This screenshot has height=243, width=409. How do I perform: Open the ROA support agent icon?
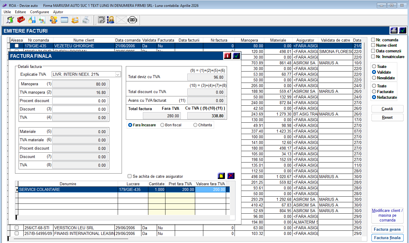click(111, 20)
